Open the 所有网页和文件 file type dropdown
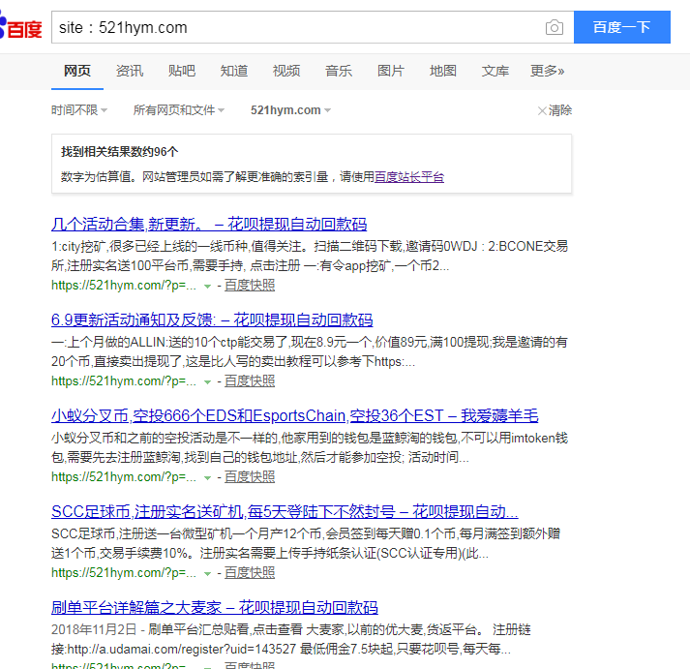 coord(179,110)
